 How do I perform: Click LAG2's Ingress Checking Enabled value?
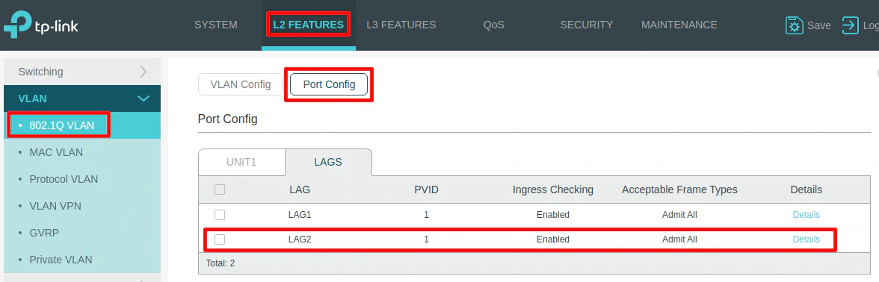553,239
